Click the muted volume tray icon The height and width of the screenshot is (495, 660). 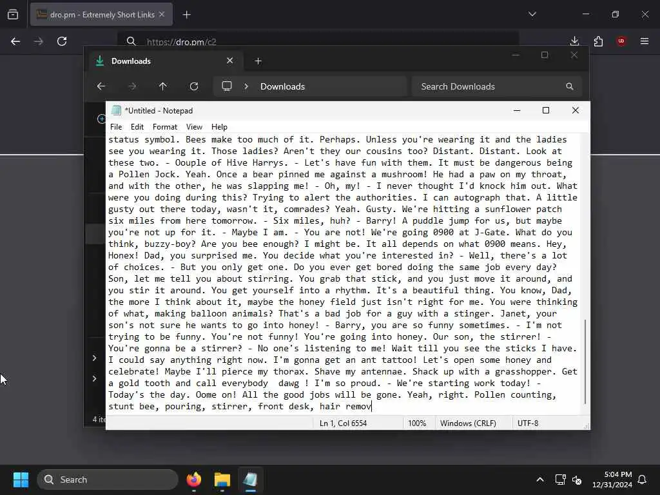coord(577,480)
